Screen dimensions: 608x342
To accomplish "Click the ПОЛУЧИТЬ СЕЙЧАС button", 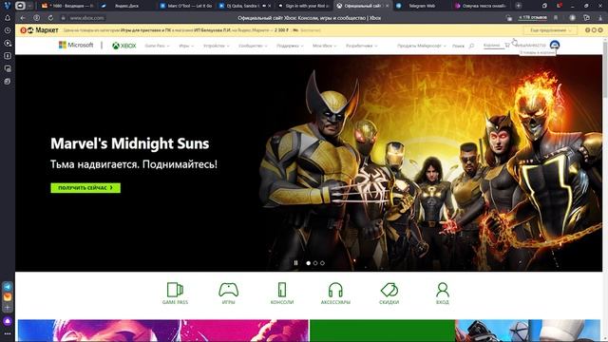I will [x=85, y=188].
